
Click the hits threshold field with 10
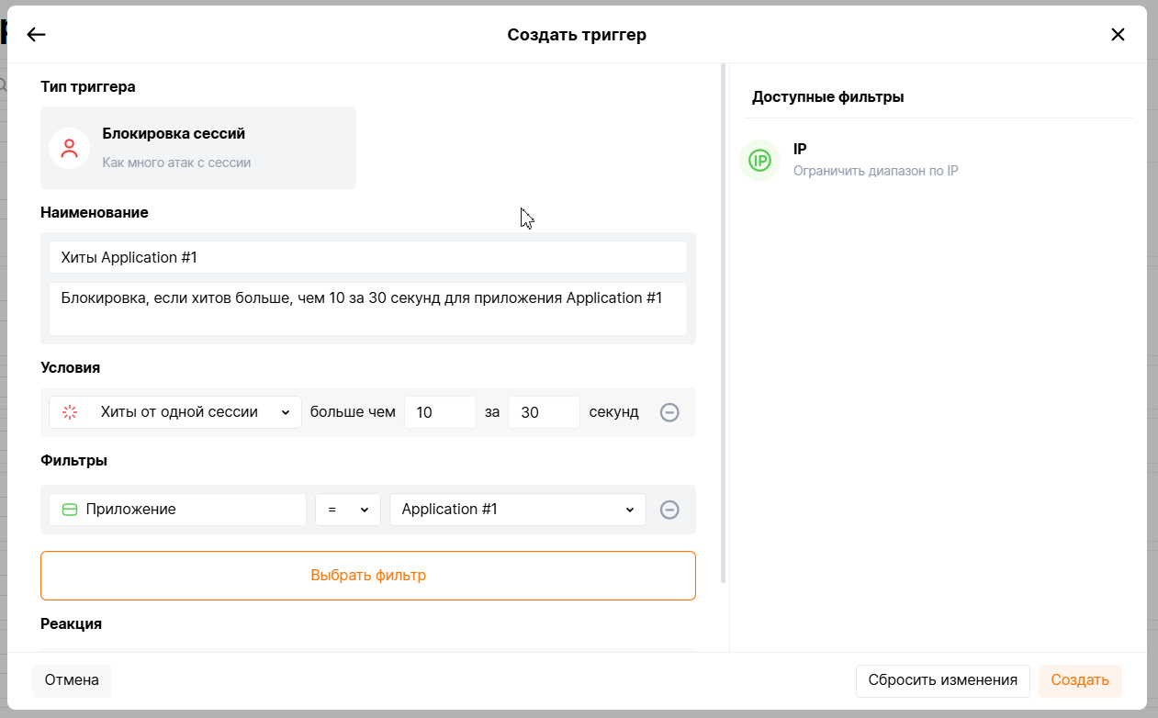coord(440,412)
